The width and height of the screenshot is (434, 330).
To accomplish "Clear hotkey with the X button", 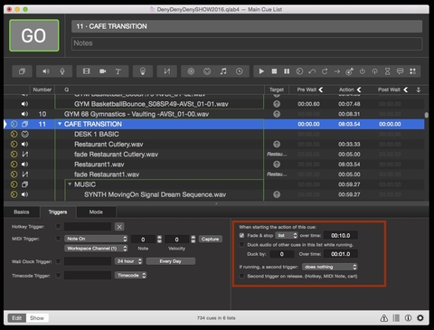I will (119, 227).
